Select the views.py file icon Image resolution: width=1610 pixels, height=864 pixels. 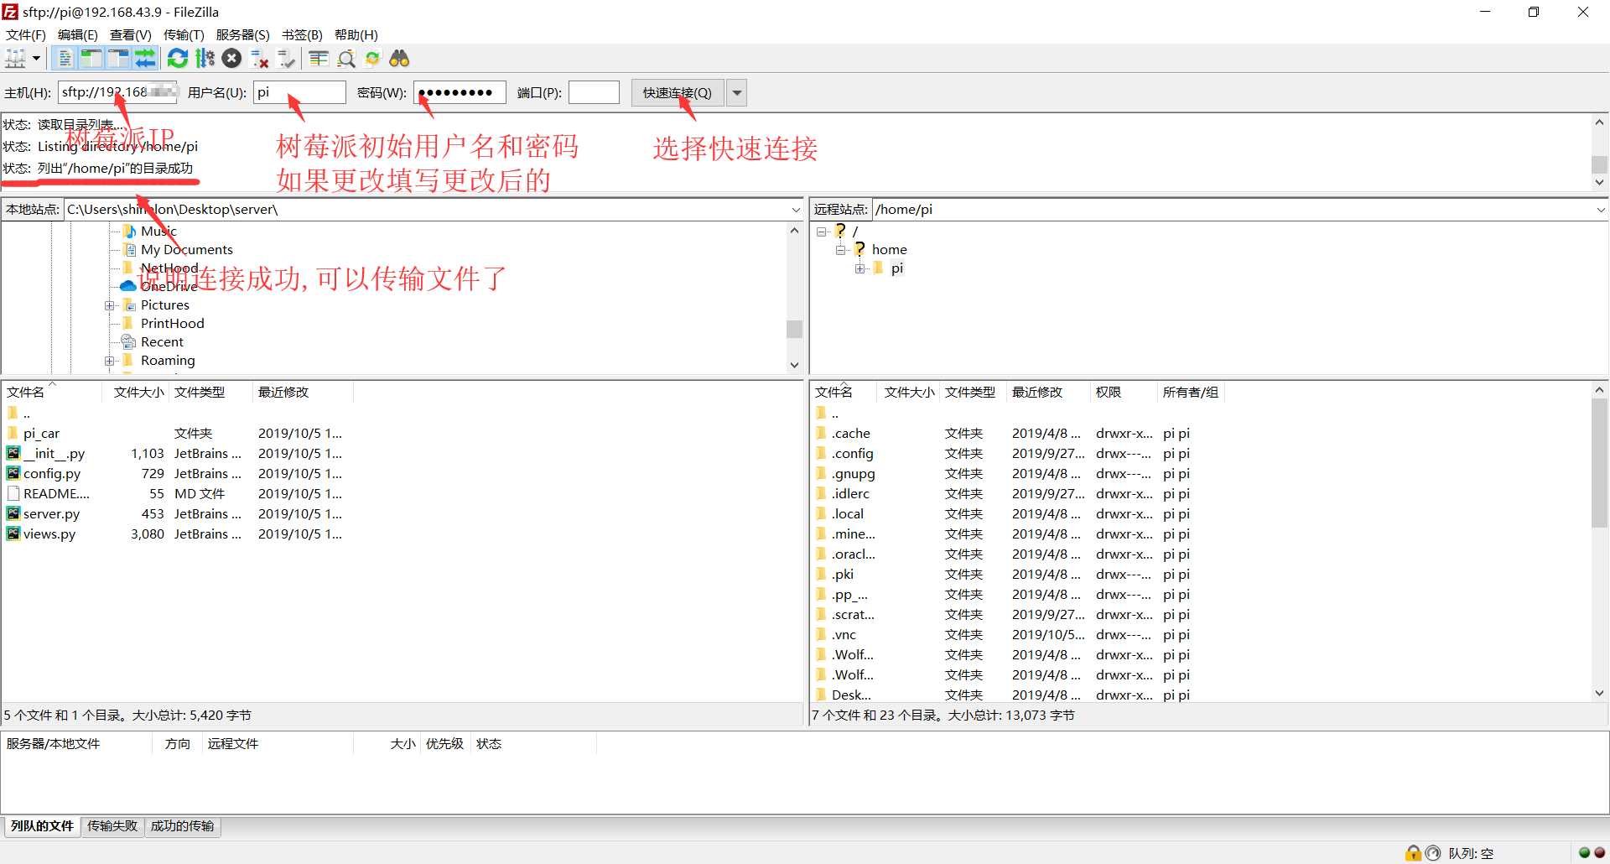click(13, 533)
